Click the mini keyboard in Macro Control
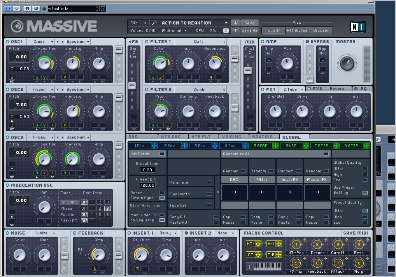The image size is (396, 277). pos(267,266)
